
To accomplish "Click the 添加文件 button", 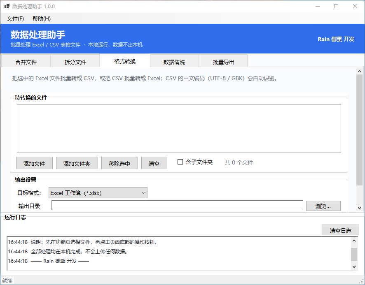I will pos(34,163).
